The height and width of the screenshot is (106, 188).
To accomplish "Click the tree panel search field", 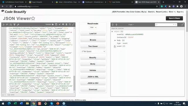I will coord(165,25).
